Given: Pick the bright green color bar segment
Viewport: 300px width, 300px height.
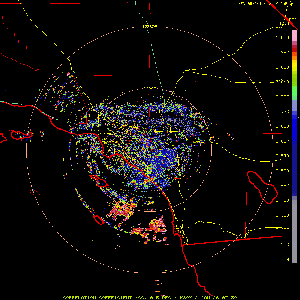Looking at the screenshot, I should [294, 91].
